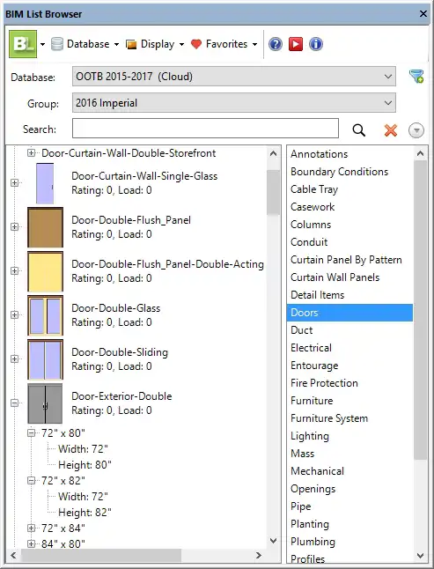Select the Annotations category
This screenshot has height=569, width=434.
349,154
